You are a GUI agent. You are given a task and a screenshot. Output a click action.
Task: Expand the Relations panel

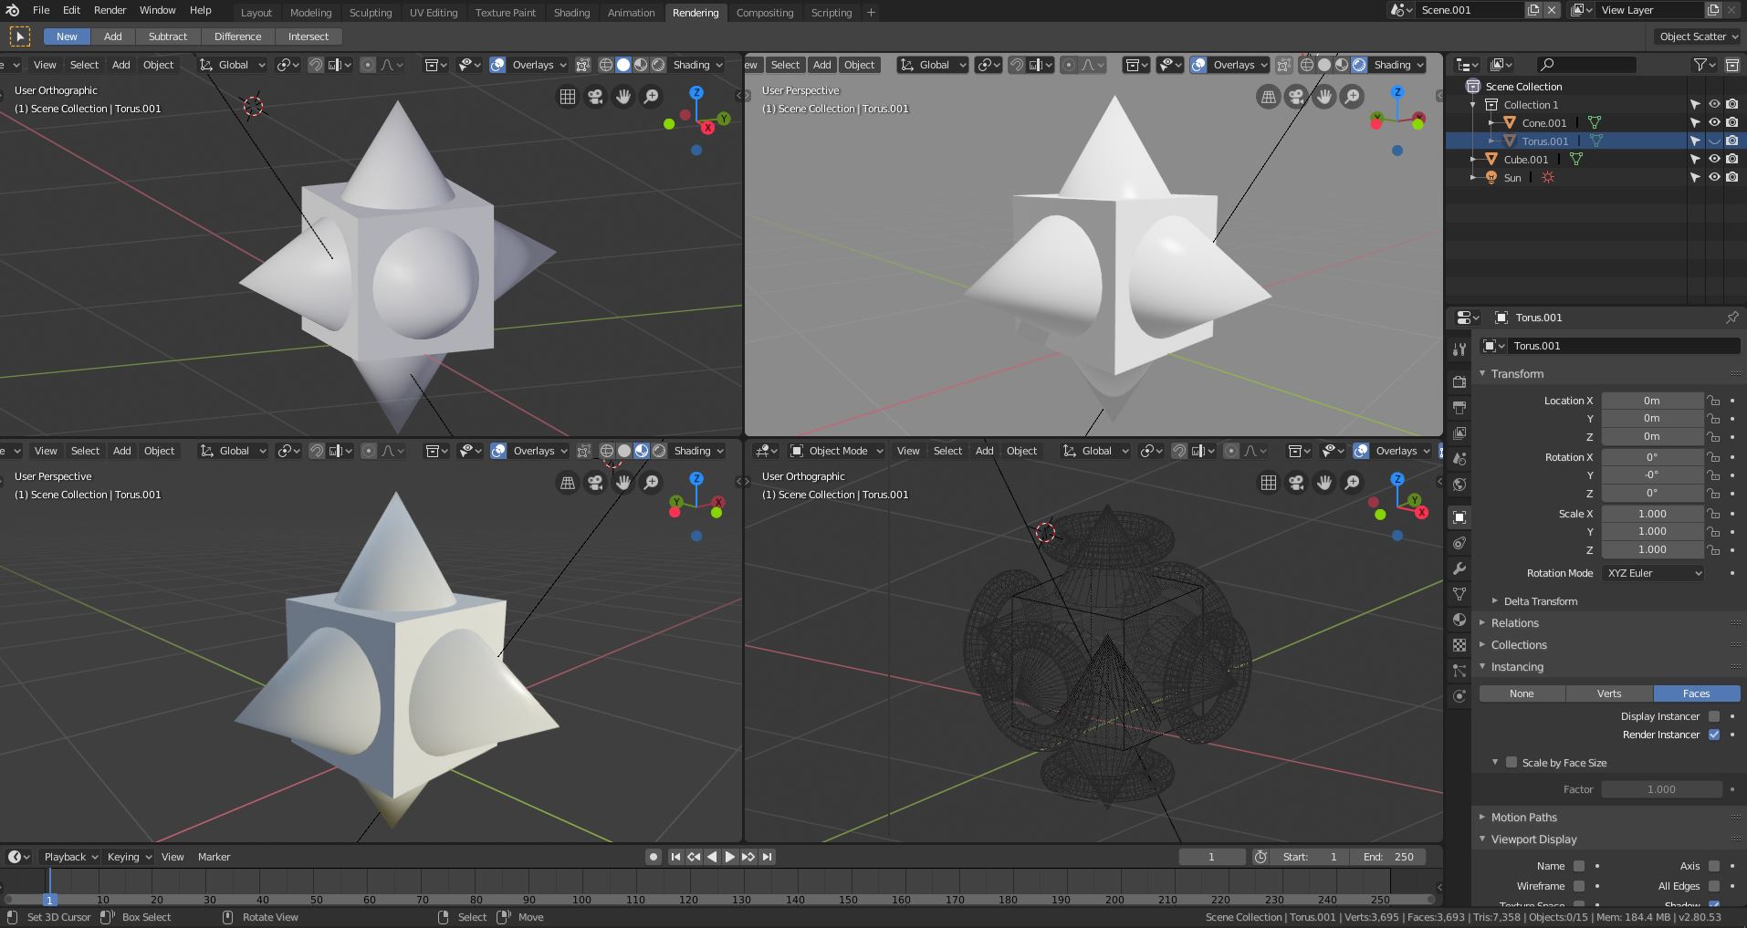pos(1514,623)
